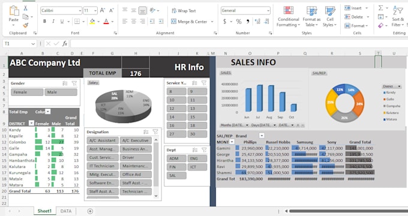This screenshot has width=408, height=216.
Task: Open the Brand column filter dropdown
Action: click(x=262, y=136)
